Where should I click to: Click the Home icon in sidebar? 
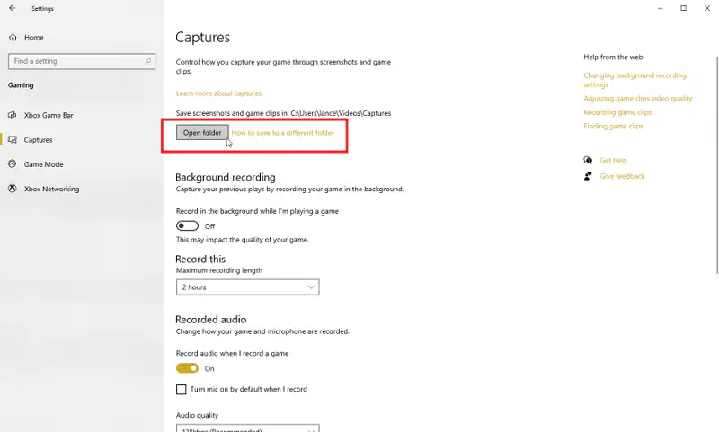pos(13,38)
